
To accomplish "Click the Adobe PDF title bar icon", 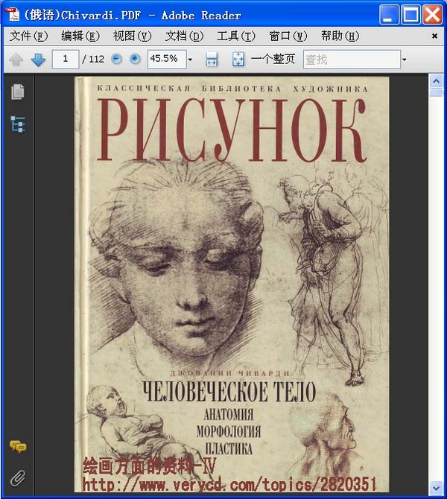I will [13, 15].
